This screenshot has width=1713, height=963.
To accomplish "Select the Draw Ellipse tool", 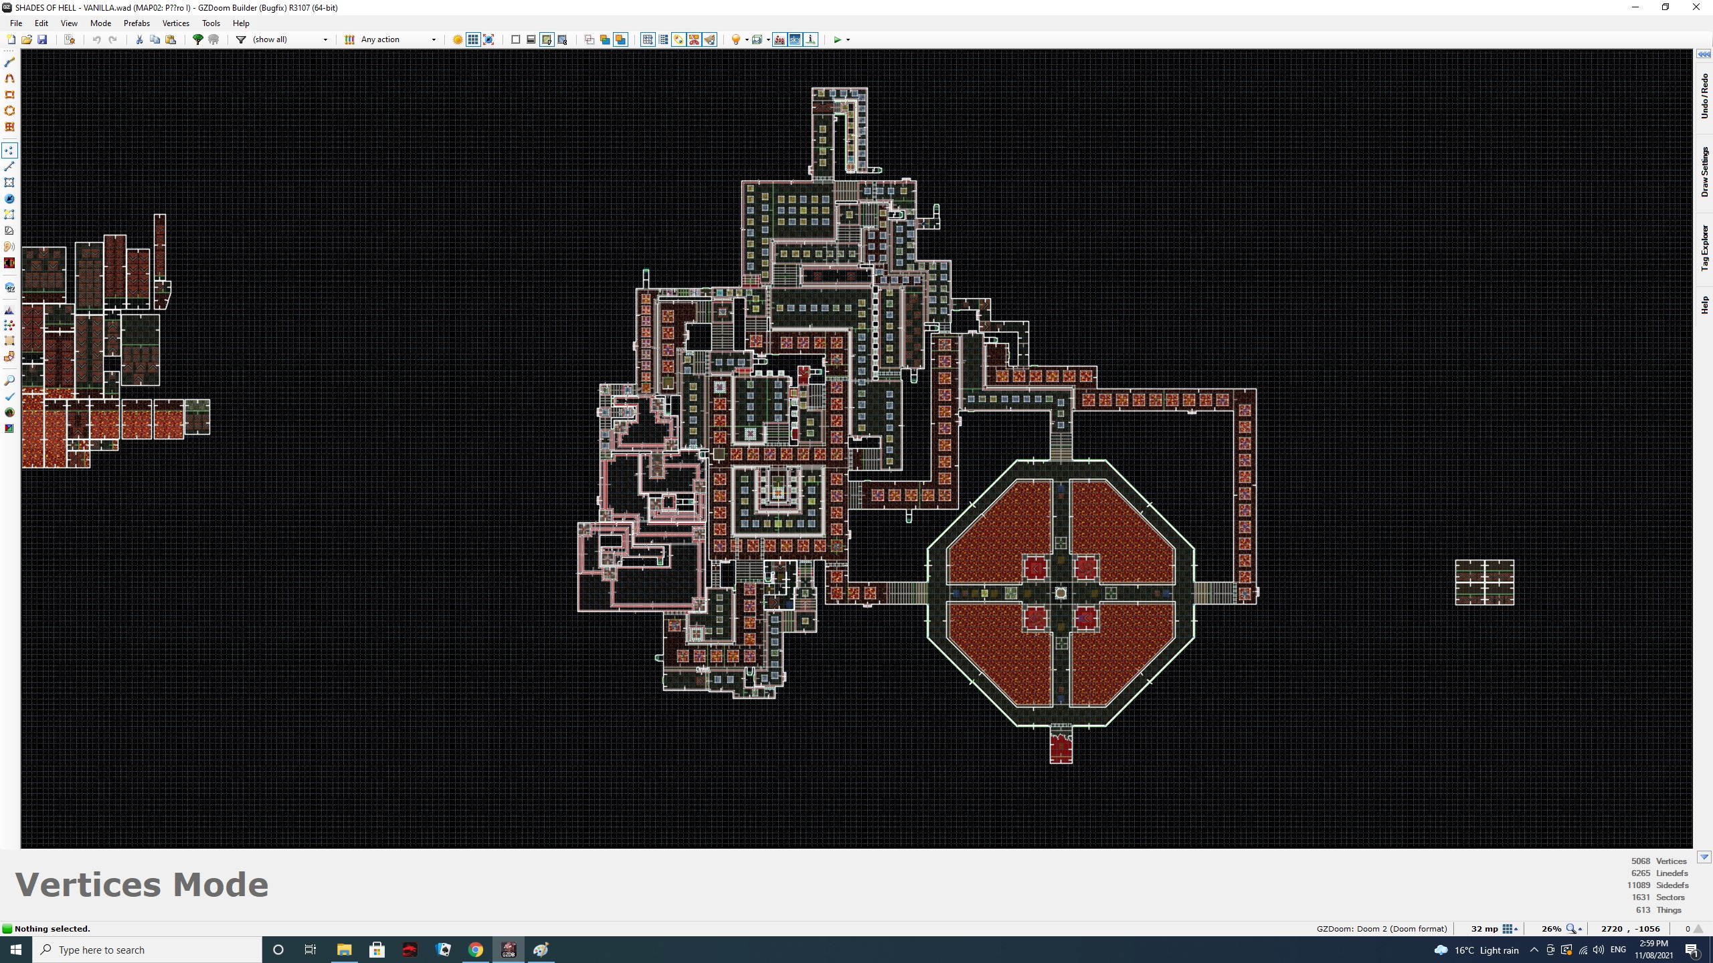I will pos(9,110).
